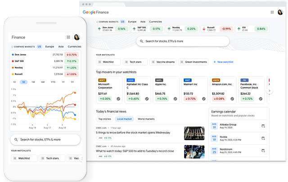Toggle checkmark on Amazon.com card
Screen dimensions: 288x182
coord(232,99)
